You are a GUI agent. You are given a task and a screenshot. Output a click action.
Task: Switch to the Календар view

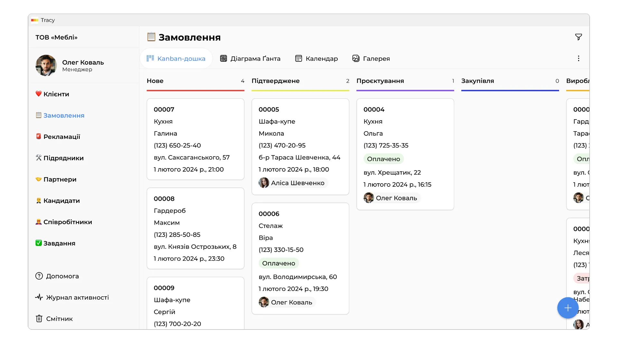tap(317, 59)
